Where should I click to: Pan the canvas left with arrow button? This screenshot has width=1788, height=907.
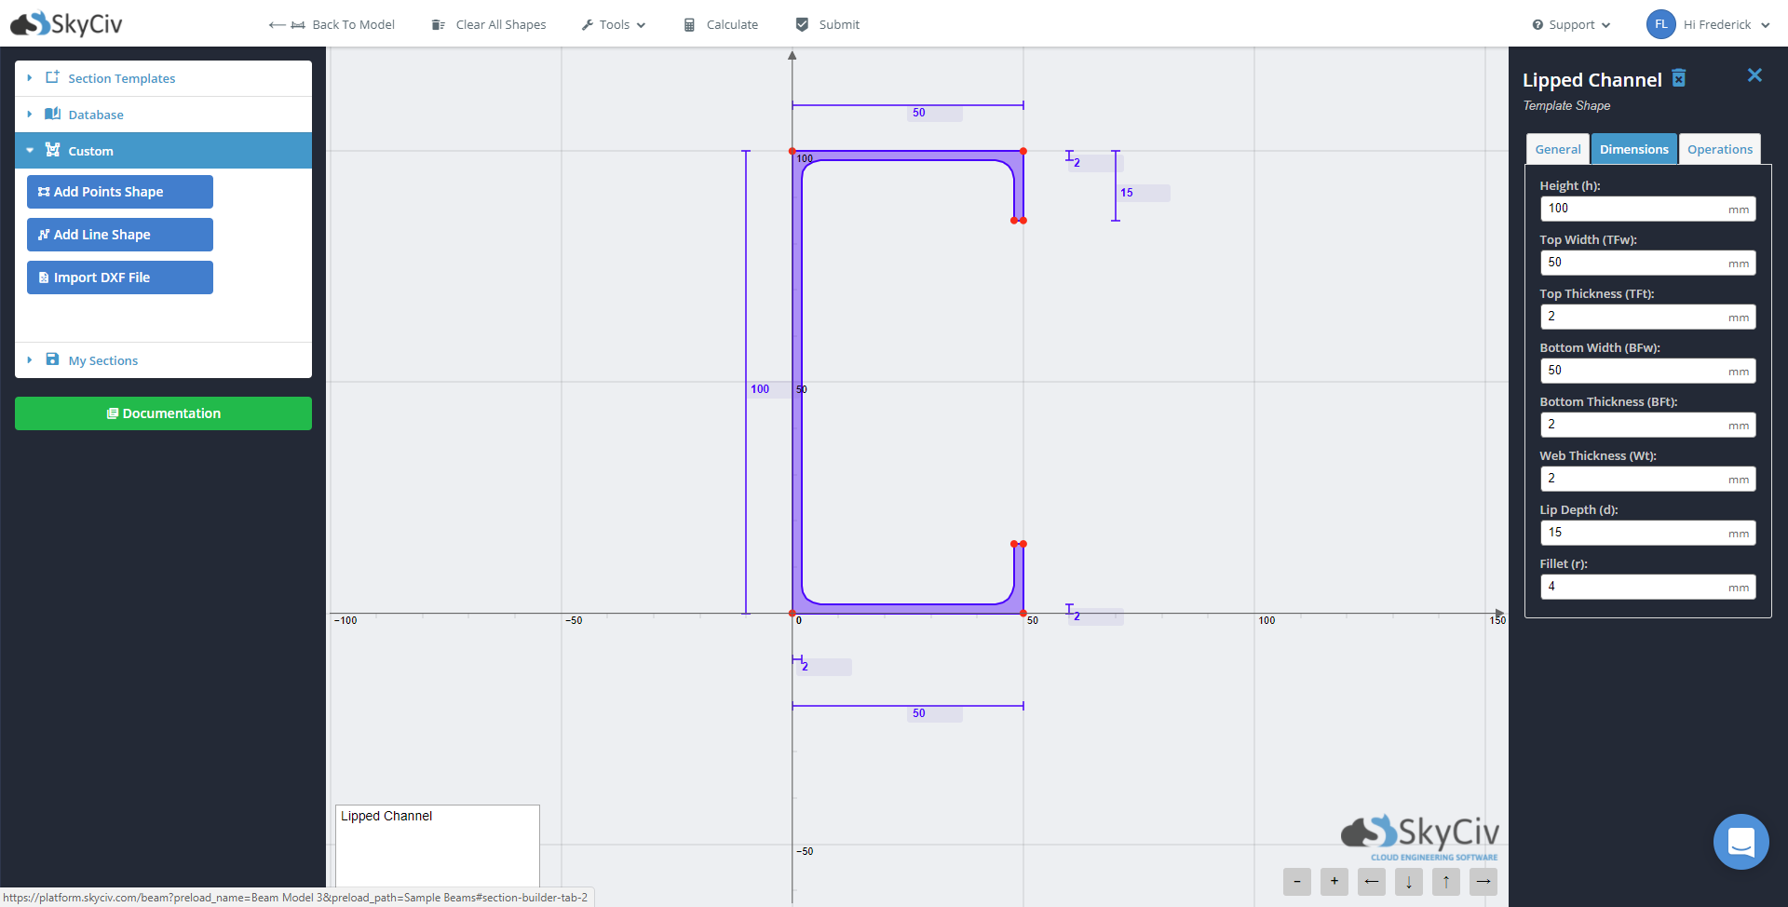point(1371,881)
